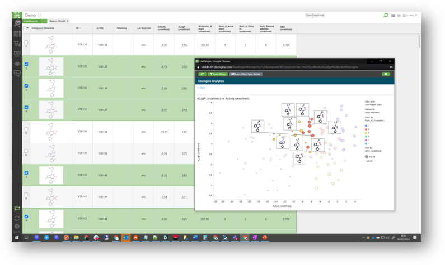Select the Benzo Short tab

(x=57, y=21)
